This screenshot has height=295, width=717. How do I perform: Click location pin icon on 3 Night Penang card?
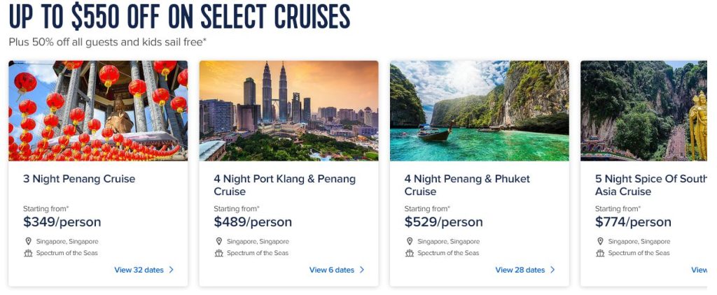(x=29, y=241)
